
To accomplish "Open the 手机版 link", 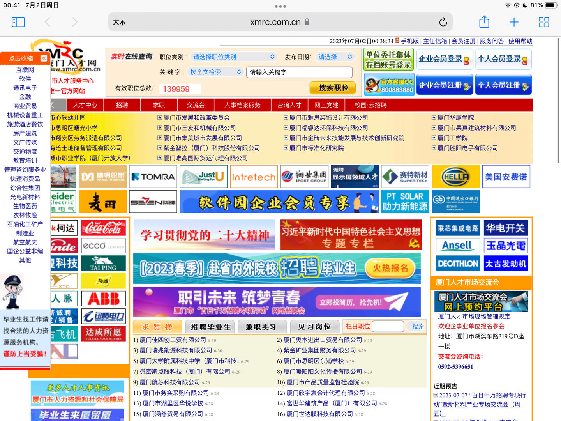I will pos(409,41).
